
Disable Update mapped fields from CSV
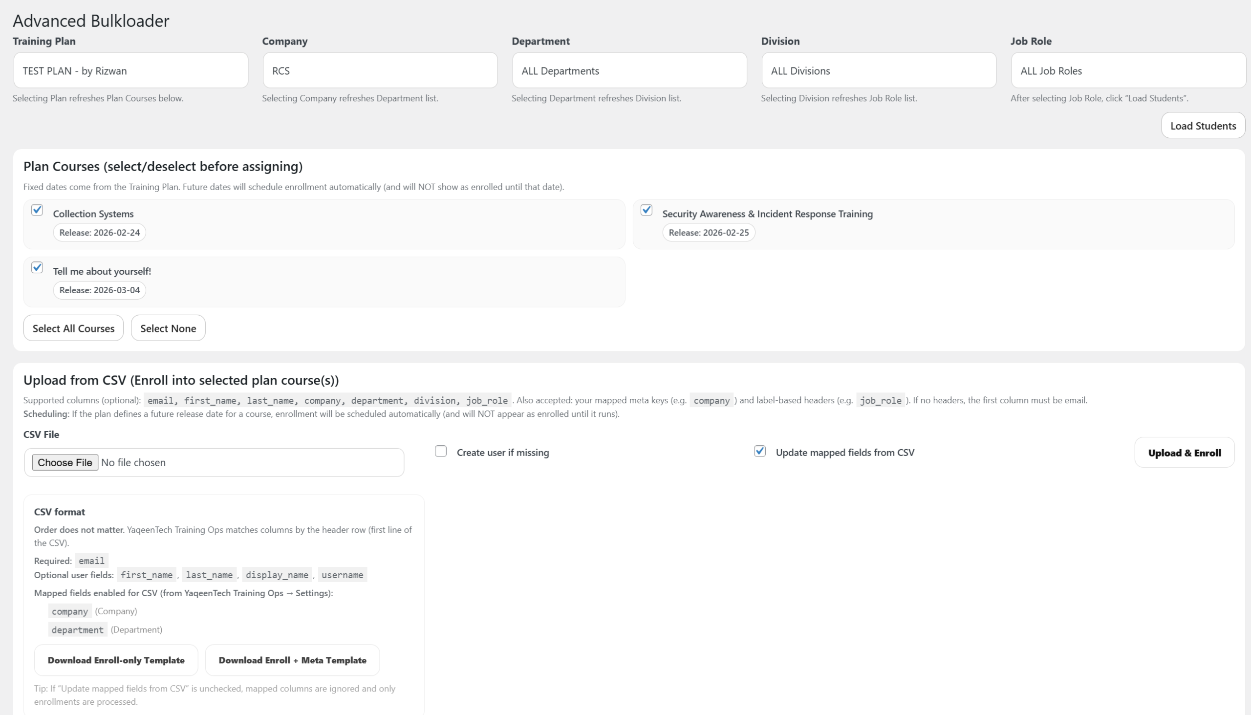pos(759,451)
